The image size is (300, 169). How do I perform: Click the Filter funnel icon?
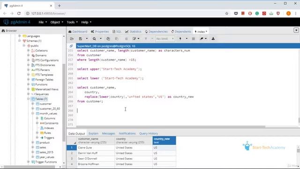146,38
